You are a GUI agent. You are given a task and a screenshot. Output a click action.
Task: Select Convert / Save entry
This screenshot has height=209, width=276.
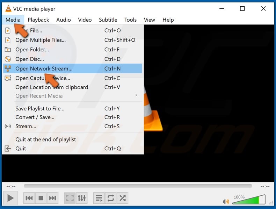pos(73,117)
